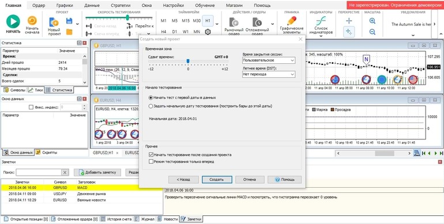Click the orange open folder icon
This screenshot has height=224, width=444.
pyautogui.click(x=69, y=32)
